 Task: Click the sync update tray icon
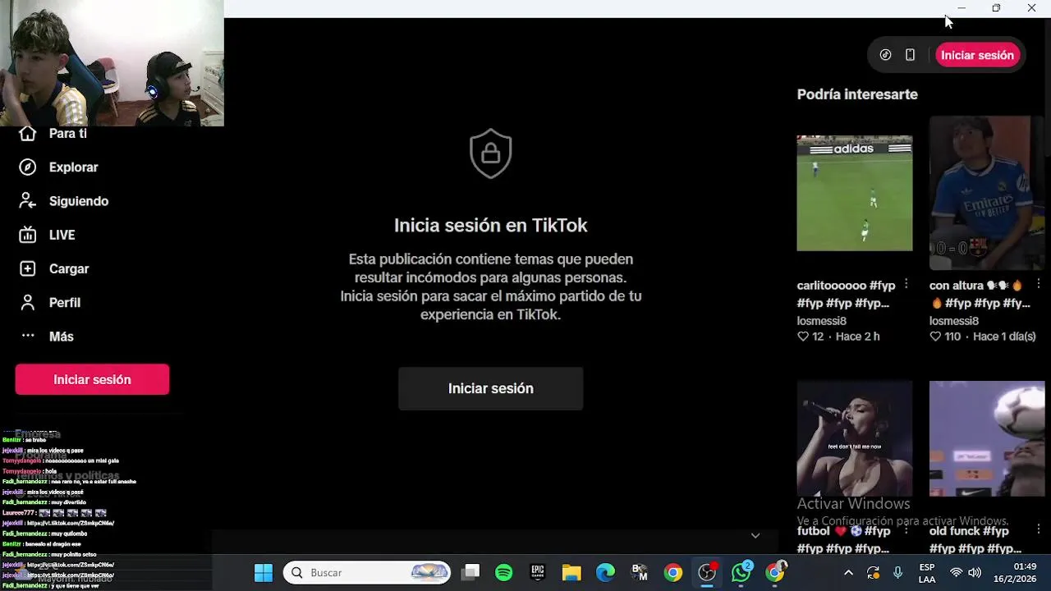click(873, 573)
